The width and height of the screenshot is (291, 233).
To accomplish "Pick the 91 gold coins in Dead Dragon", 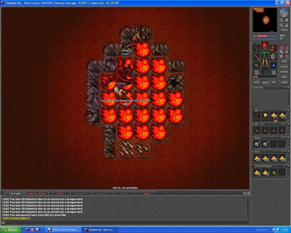I will [x=265, y=173].
